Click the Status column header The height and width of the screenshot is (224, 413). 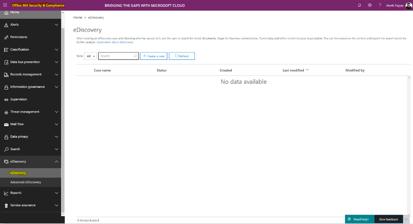click(162, 70)
